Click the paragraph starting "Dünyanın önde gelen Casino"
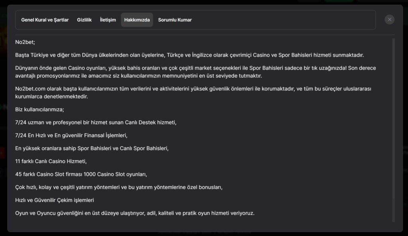408x236 pixels. [195, 72]
